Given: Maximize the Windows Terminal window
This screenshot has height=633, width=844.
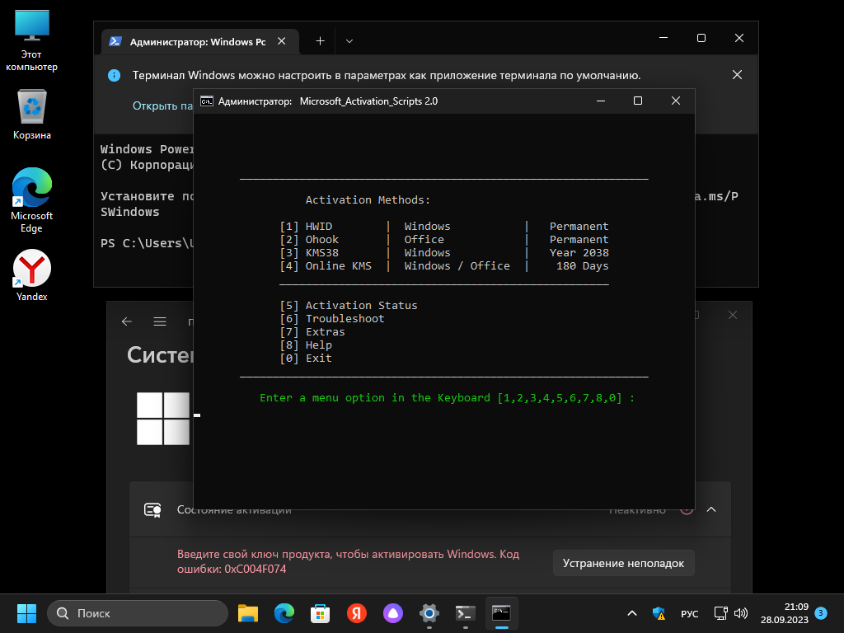Looking at the screenshot, I should (x=701, y=38).
